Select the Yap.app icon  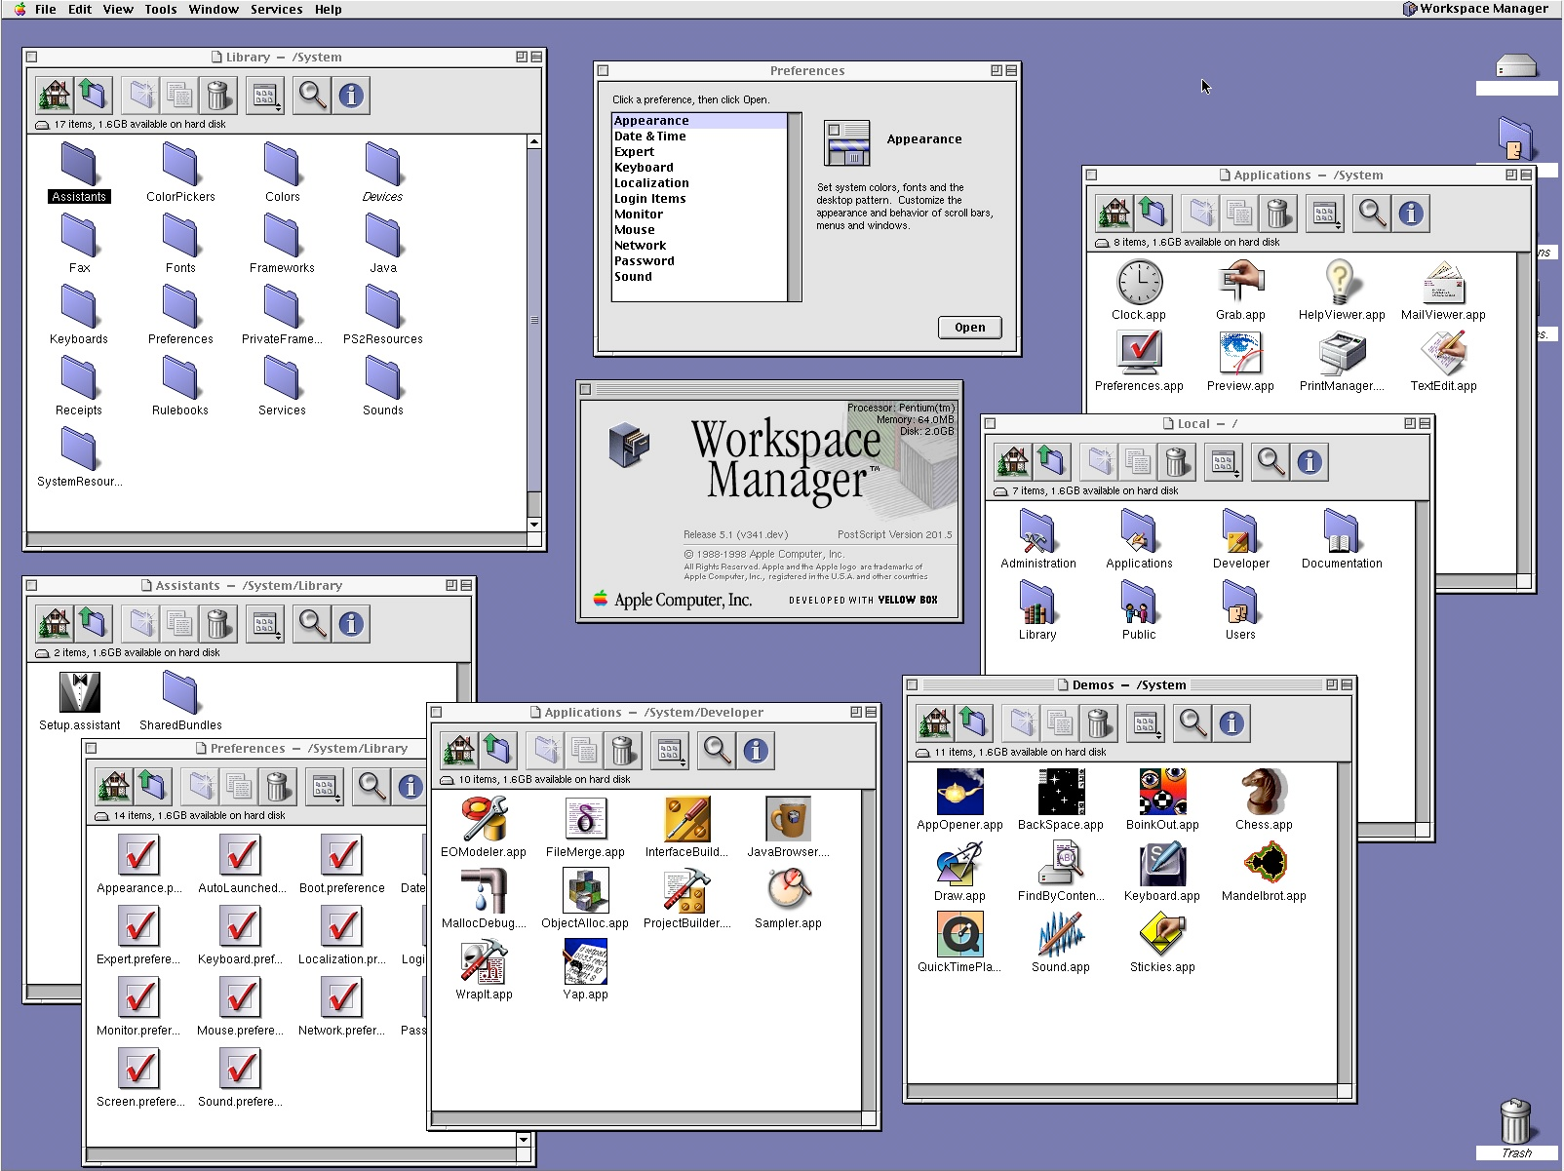tap(585, 961)
